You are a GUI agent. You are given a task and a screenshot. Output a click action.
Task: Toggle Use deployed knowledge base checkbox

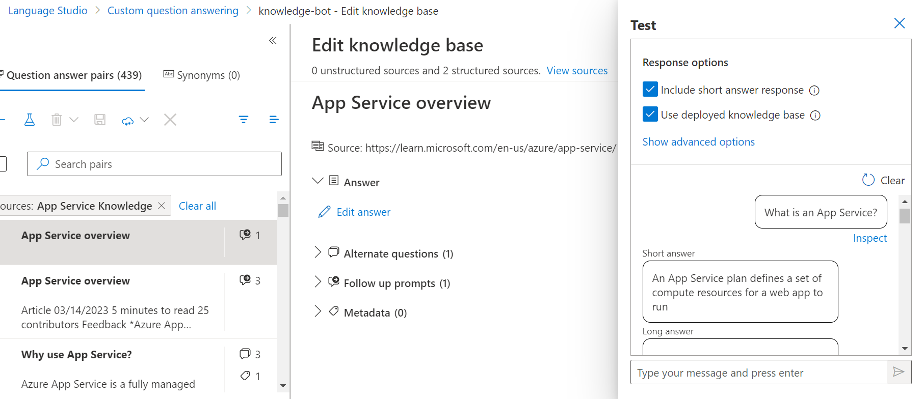click(650, 115)
